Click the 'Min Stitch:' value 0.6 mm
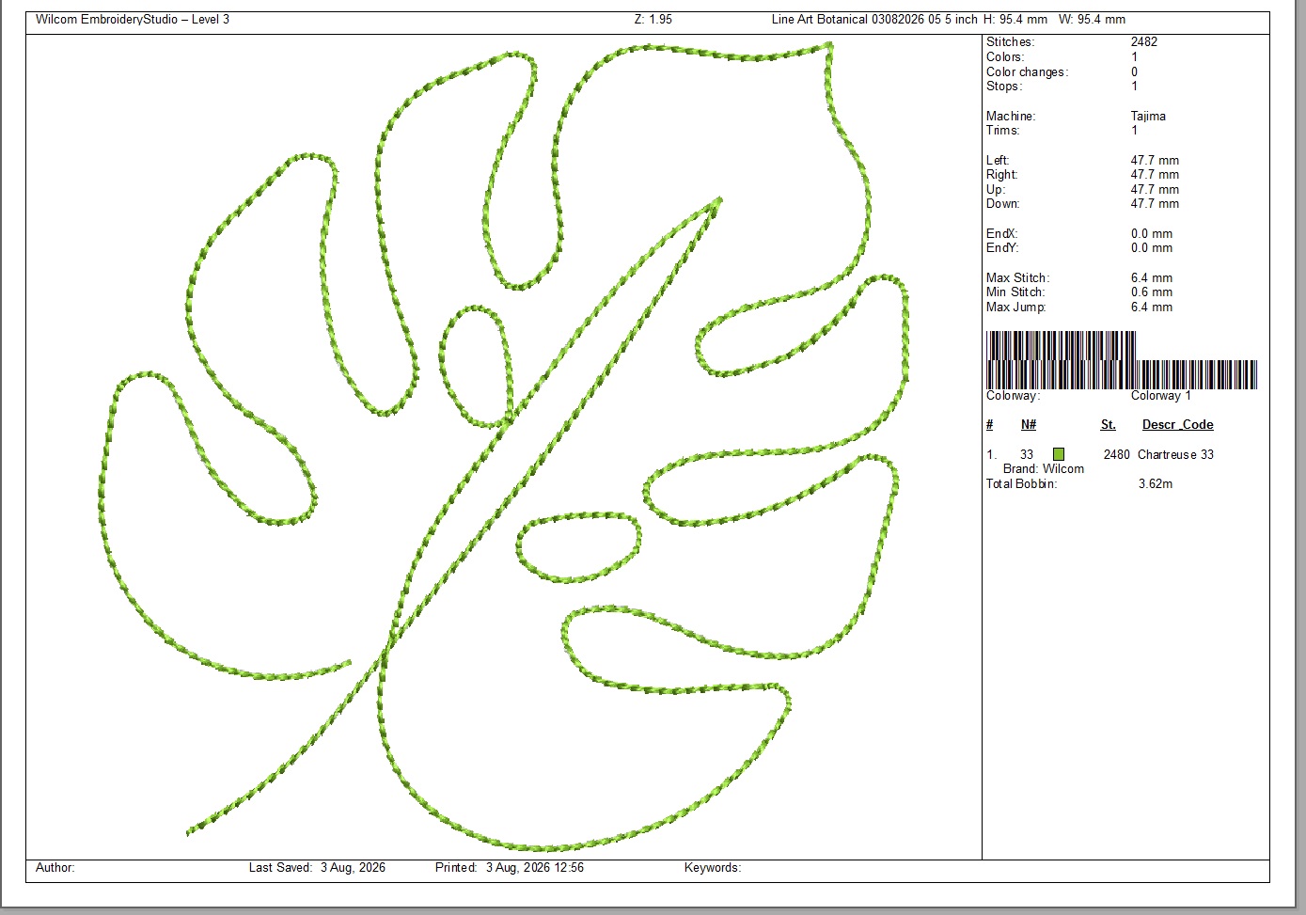The image size is (1306, 915). tap(1152, 292)
